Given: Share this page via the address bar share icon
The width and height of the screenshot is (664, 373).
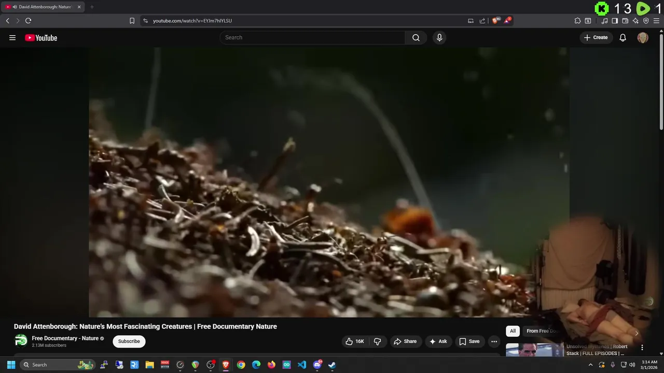Looking at the screenshot, I should (x=482, y=21).
